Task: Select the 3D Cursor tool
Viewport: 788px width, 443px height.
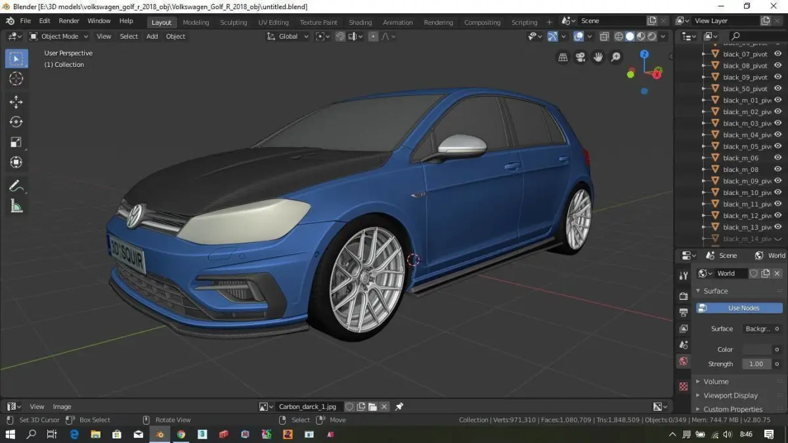Action: coord(16,79)
